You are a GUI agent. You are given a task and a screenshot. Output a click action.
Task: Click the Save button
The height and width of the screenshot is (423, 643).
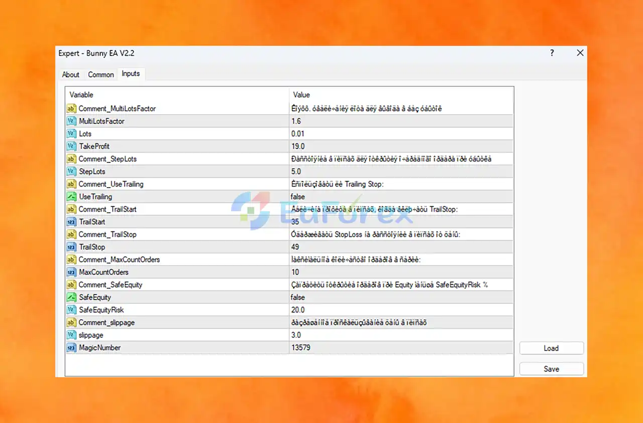click(551, 369)
